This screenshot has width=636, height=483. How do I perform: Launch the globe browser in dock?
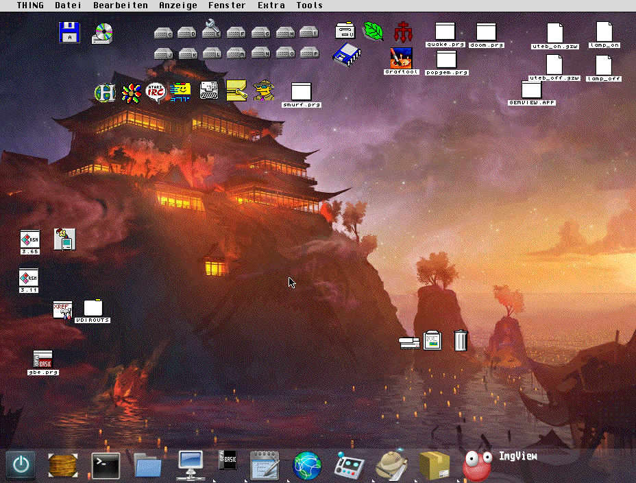point(307,465)
